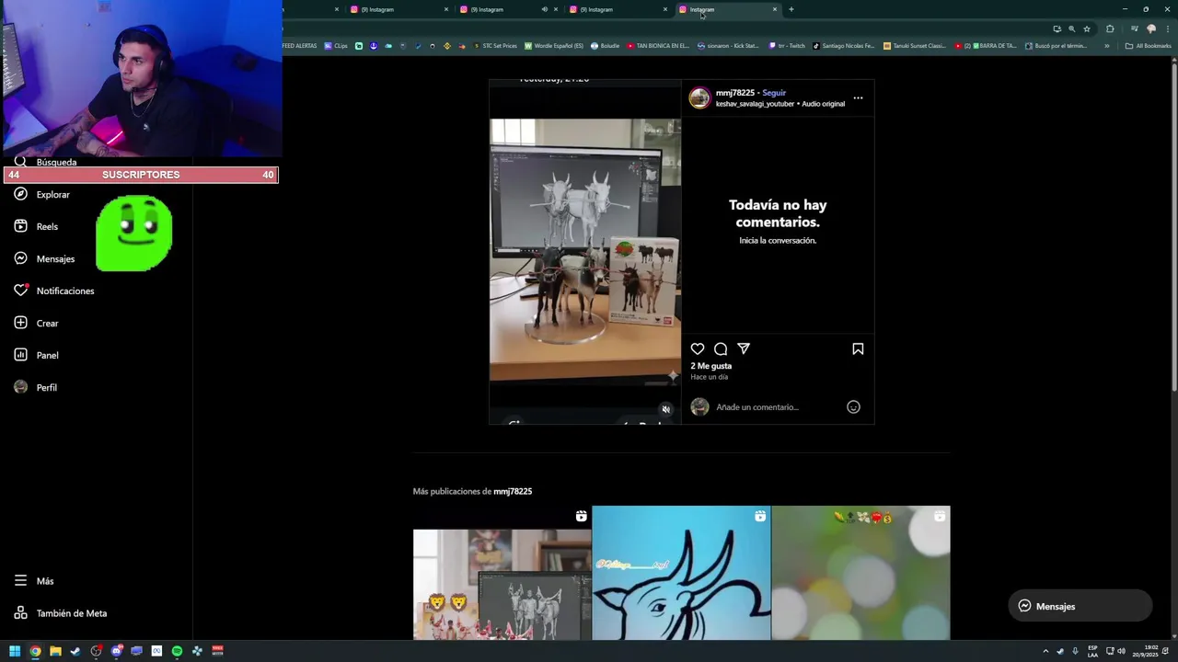Image resolution: width=1178 pixels, height=662 pixels.
Task: Open the mmj78225 username link in header
Action: tap(735, 93)
